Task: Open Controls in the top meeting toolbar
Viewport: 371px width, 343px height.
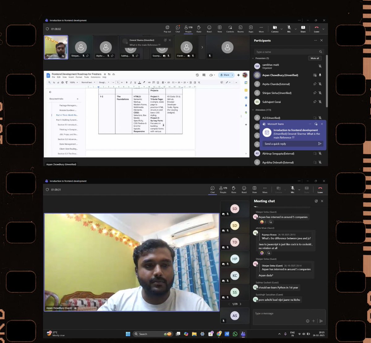Action: pyautogui.click(x=230, y=29)
